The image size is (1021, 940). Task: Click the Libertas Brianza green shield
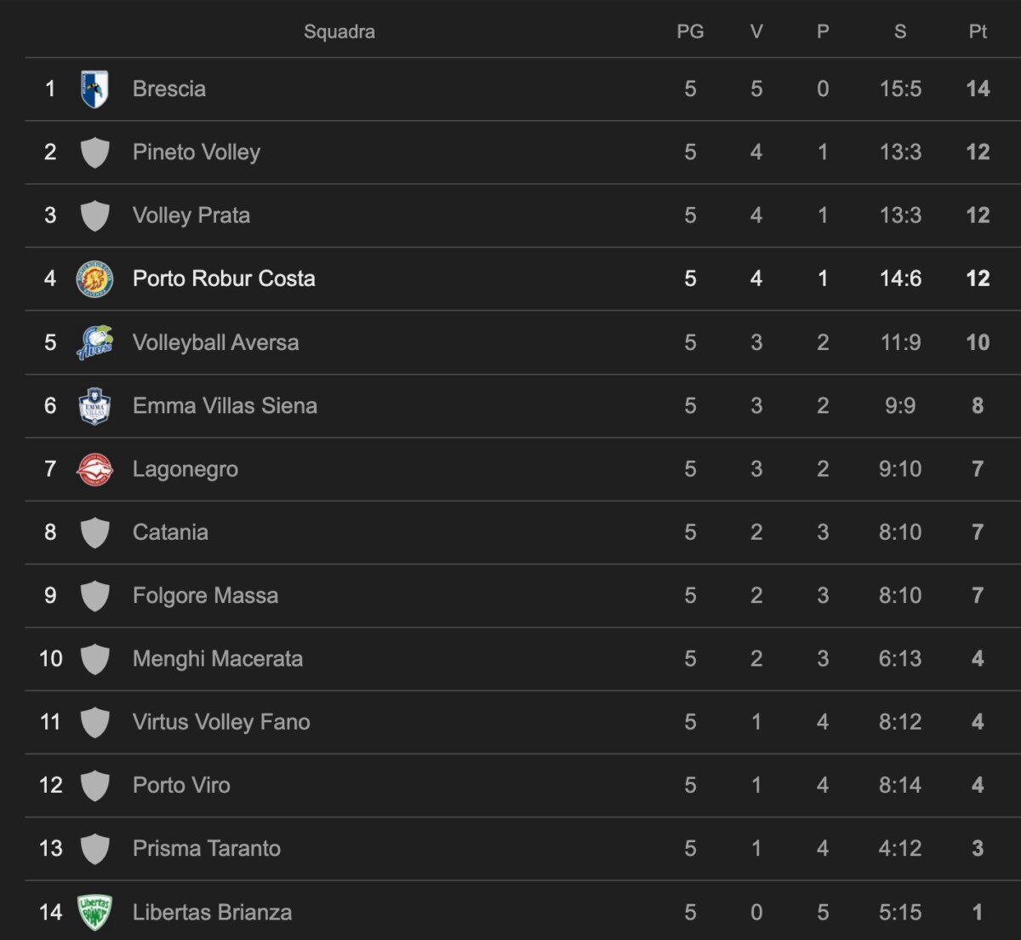coord(94,912)
